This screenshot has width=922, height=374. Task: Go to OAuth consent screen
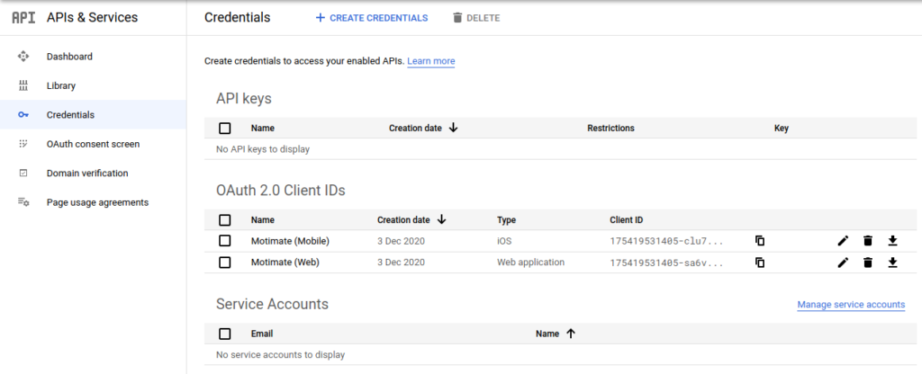(x=93, y=144)
